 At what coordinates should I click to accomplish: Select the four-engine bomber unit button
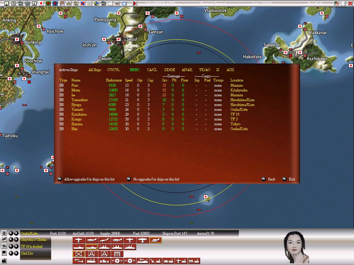click(x=142, y=240)
